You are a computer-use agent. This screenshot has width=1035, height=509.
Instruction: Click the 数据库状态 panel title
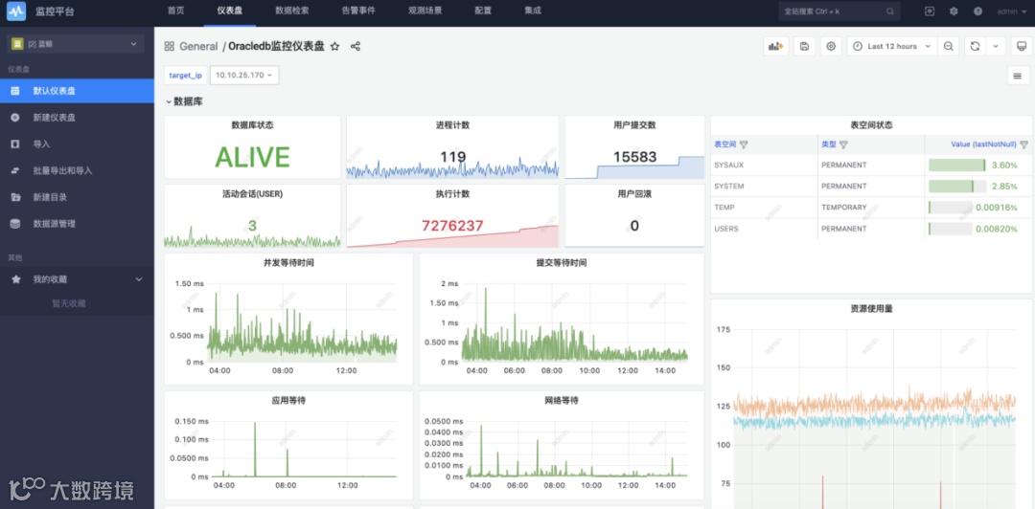[252, 124]
